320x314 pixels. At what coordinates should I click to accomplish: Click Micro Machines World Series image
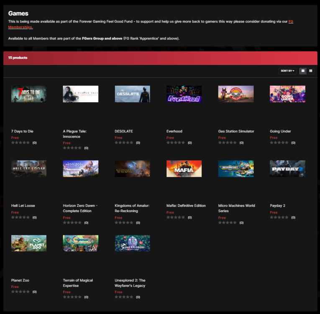[x=236, y=169]
